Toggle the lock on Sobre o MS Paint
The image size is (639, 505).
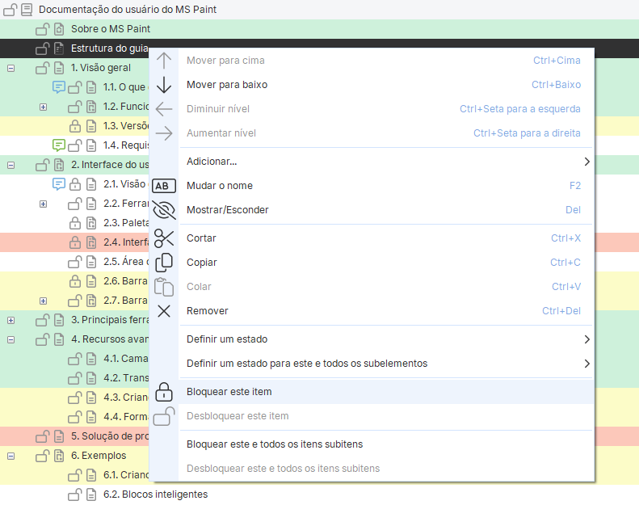coord(43,29)
